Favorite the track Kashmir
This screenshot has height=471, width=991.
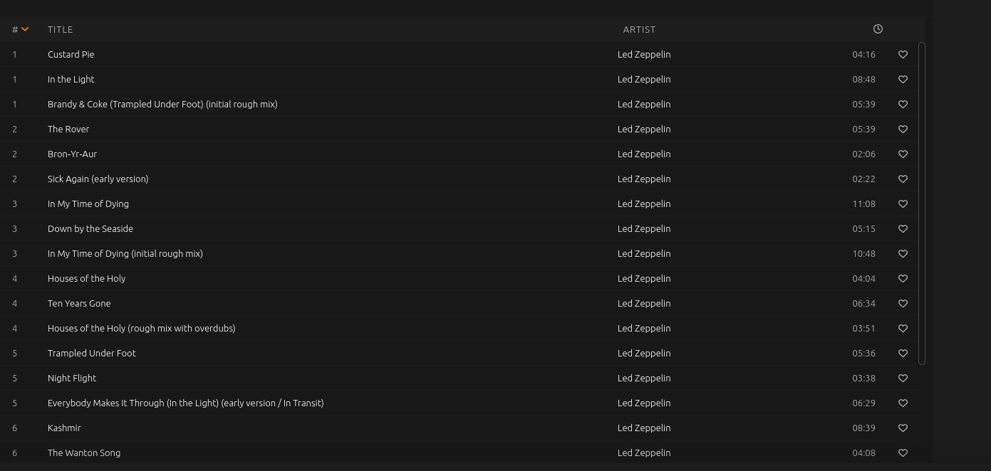(x=903, y=428)
